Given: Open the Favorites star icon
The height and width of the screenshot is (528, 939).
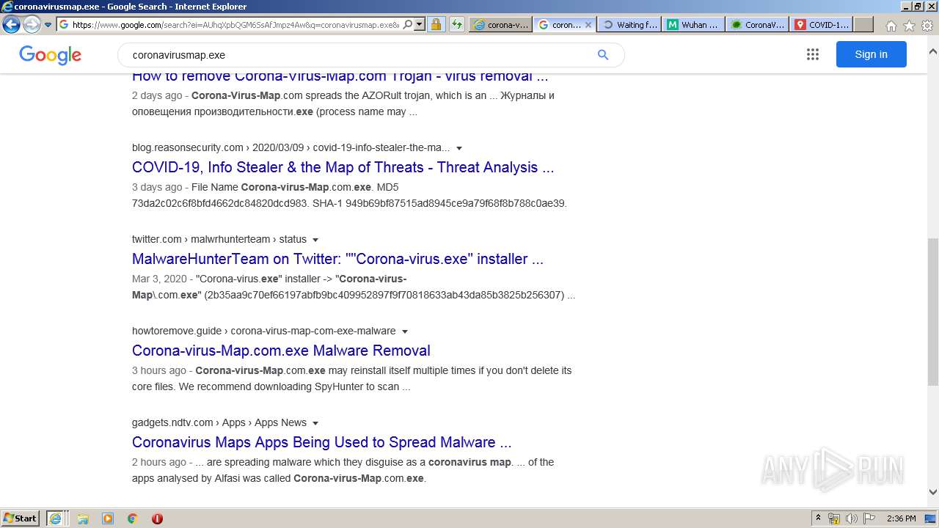Looking at the screenshot, I should click(x=909, y=26).
